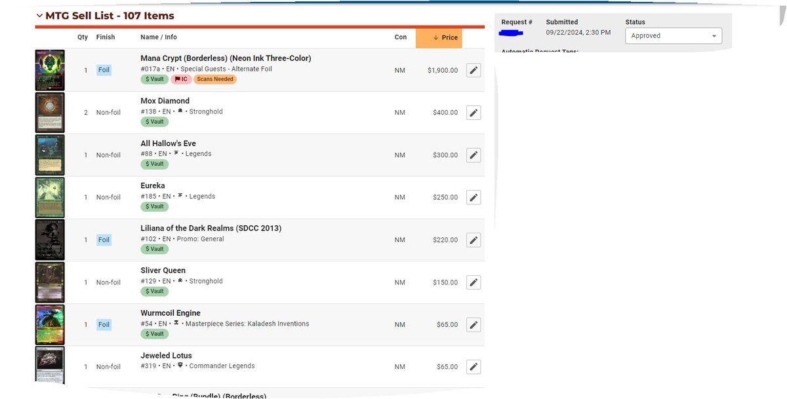
Task: Click the Vault tag under Liliana
Action: tap(155, 249)
